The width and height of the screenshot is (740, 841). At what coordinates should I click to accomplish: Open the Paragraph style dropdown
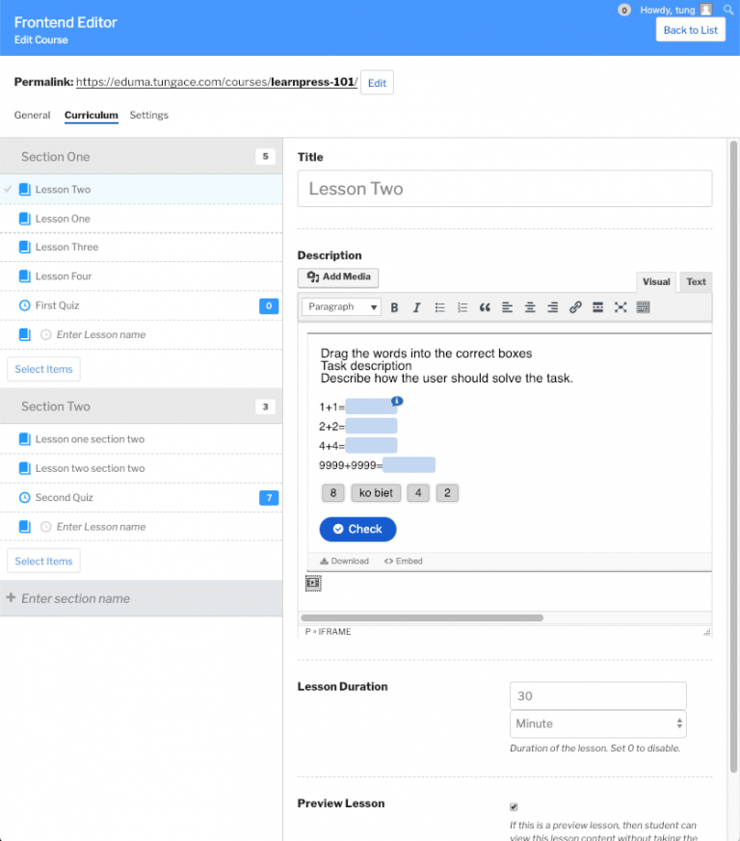[x=340, y=306]
